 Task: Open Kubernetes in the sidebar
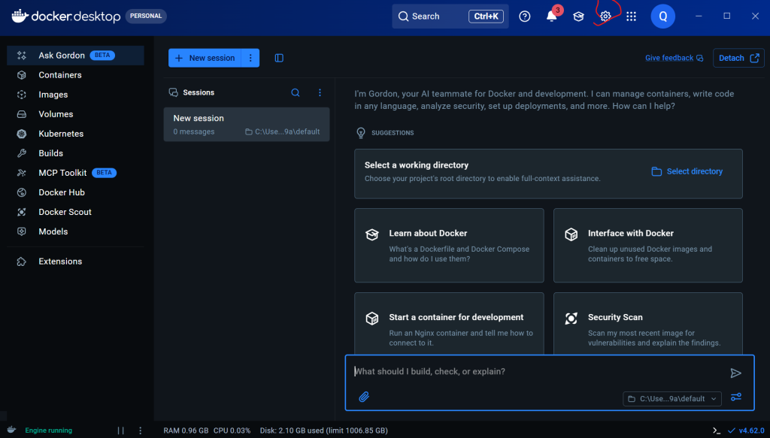point(61,134)
